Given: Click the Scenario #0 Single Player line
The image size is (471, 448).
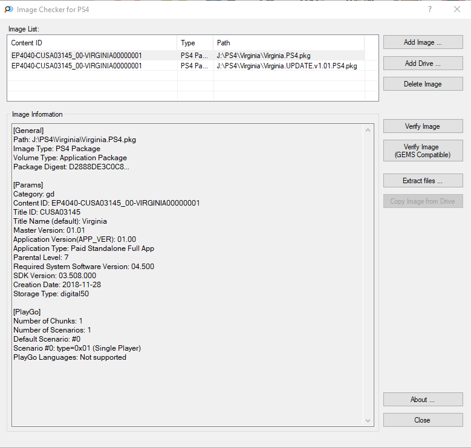Looking at the screenshot, I should point(77,348).
